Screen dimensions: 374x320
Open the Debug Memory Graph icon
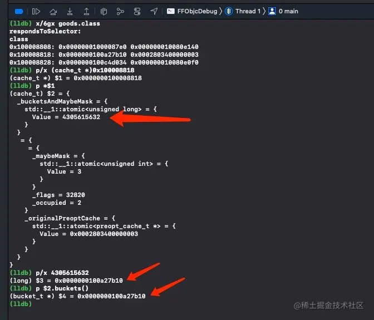(120, 12)
